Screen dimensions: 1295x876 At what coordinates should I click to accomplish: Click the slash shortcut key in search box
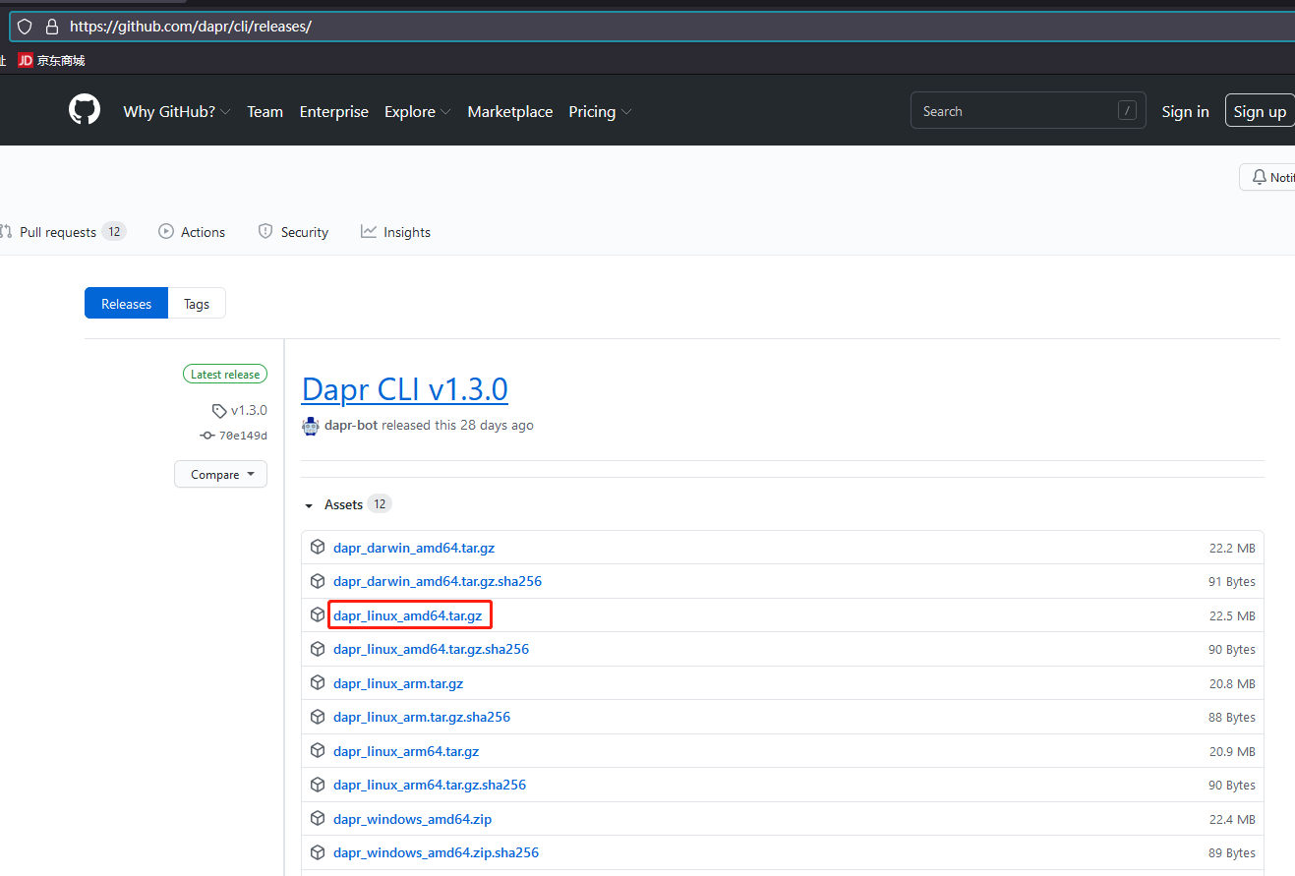tap(1127, 111)
